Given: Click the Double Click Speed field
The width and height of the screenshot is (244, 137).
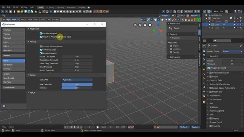Looking at the screenshot, I should pyautogui.click(x=77, y=57).
